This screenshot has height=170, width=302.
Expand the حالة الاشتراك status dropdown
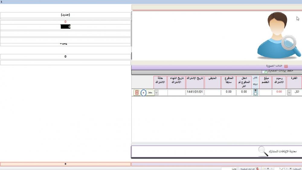point(156,93)
